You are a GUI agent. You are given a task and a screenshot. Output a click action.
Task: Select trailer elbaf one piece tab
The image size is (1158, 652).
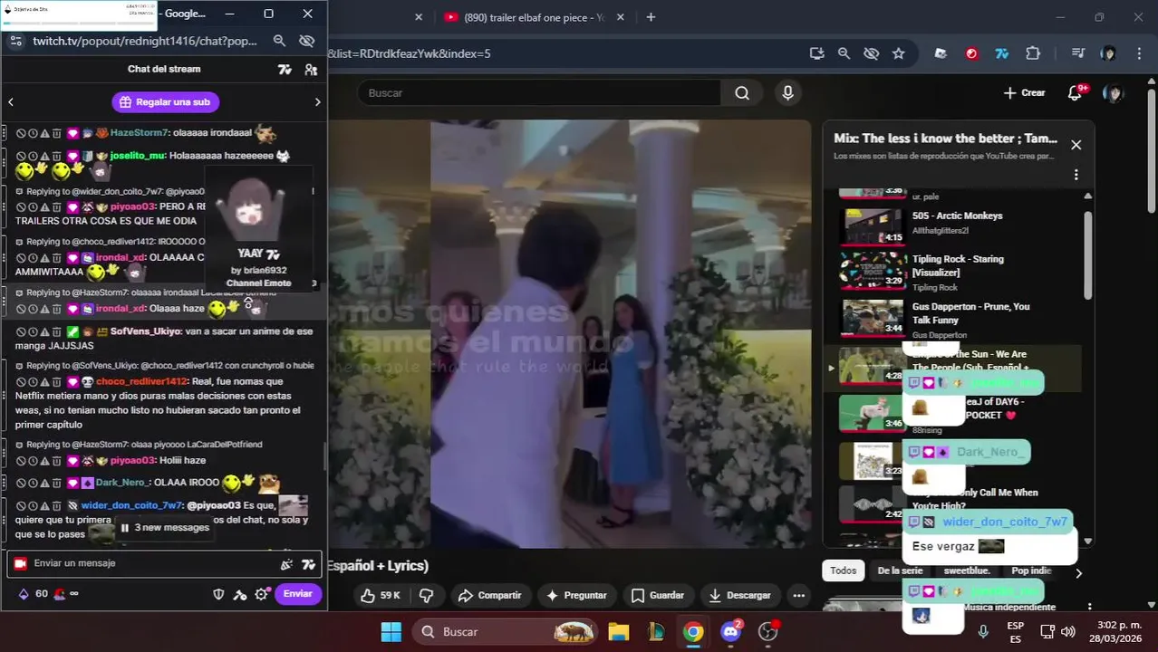tap(533, 17)
